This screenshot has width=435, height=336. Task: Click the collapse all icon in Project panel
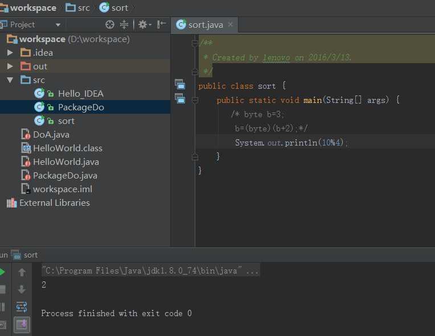point(124,24)
